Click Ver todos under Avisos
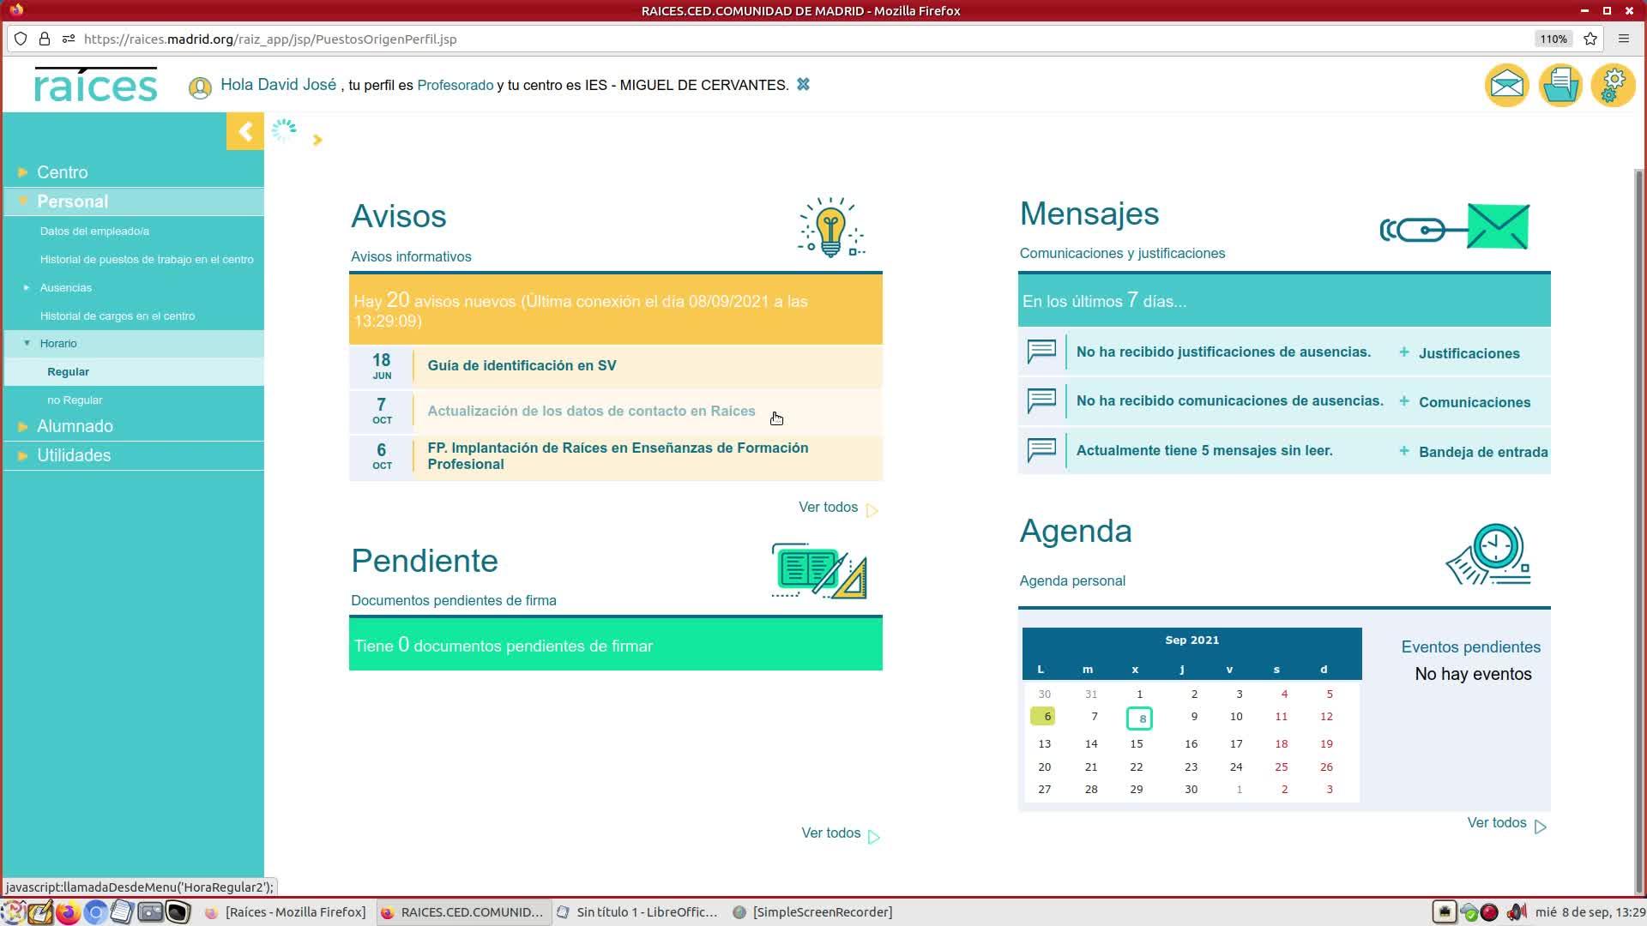Image resolution: width=1647 pixels, height=926 pixels. (x=829, y=508)
